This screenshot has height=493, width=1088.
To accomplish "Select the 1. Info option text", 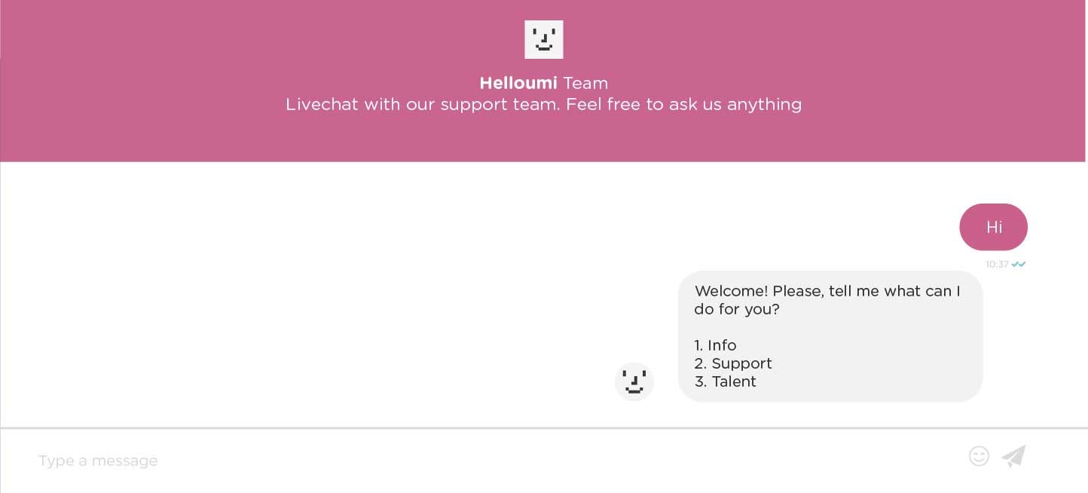I will [715, 345].
